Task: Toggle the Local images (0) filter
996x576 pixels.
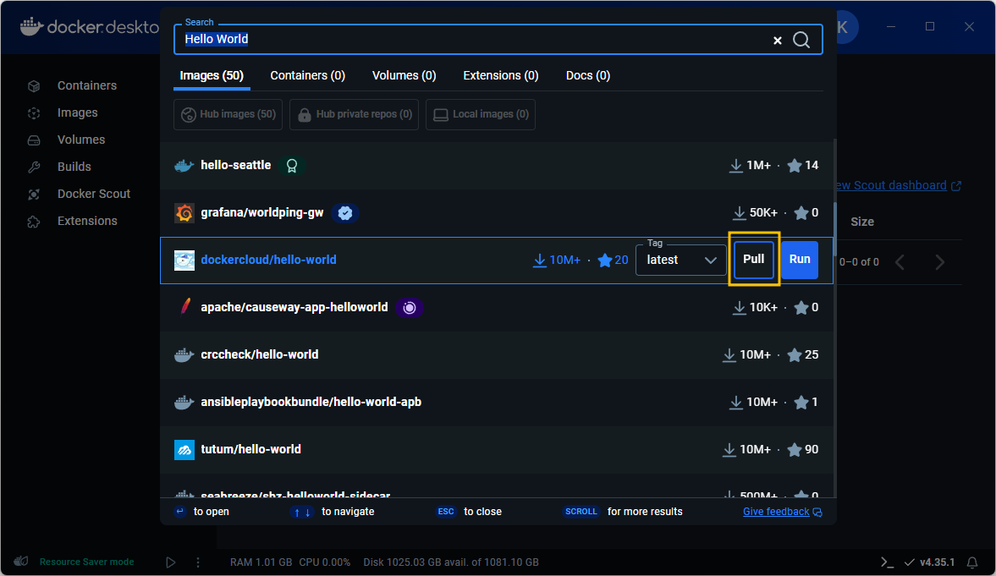Action: (x=480, y=114)
